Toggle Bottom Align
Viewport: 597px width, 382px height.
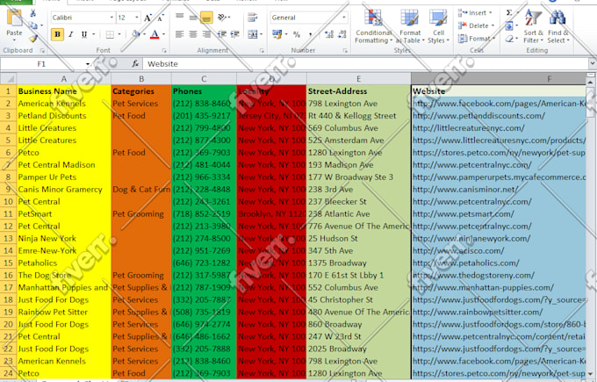pos(206,18)
